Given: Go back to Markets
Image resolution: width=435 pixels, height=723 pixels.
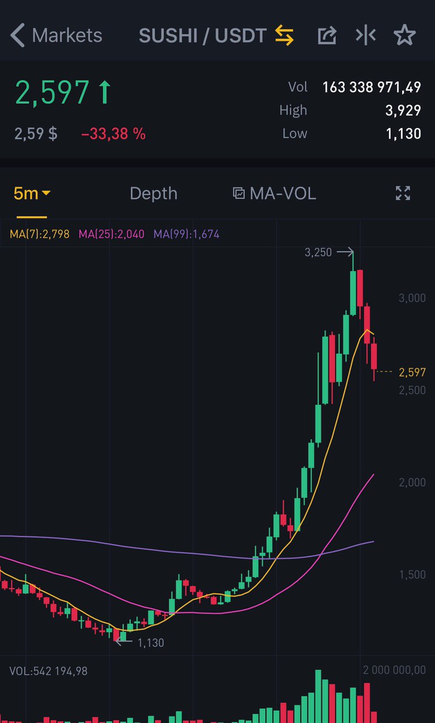Looking at the screenshot, I should pyautogui.click(x=56, y=36).
